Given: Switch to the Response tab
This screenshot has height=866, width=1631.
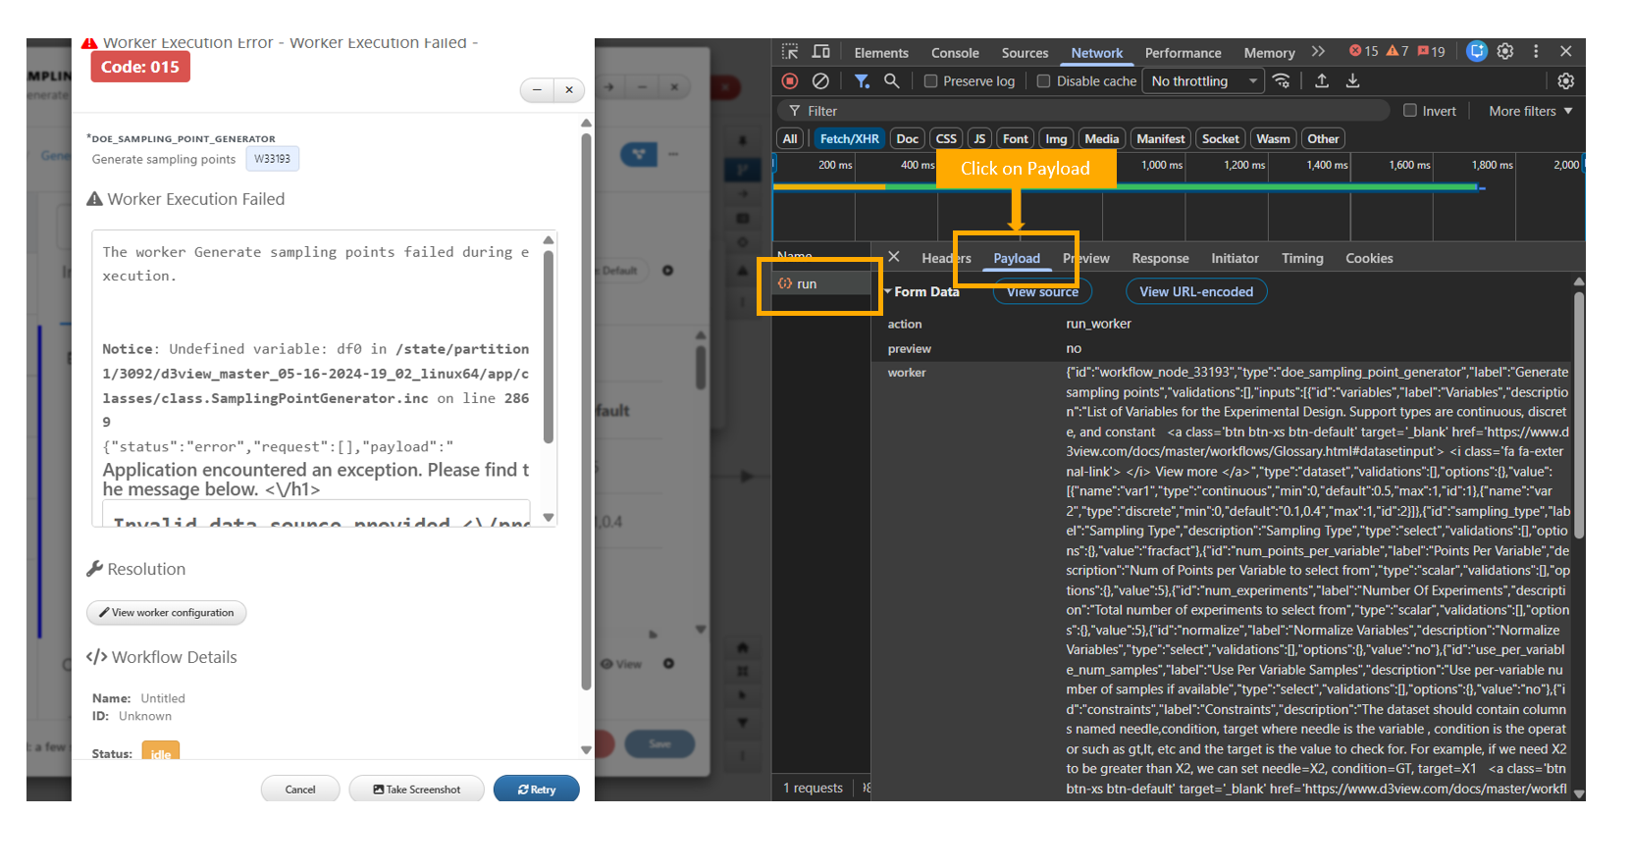Looking at the screenshot, I should 1160,259.
